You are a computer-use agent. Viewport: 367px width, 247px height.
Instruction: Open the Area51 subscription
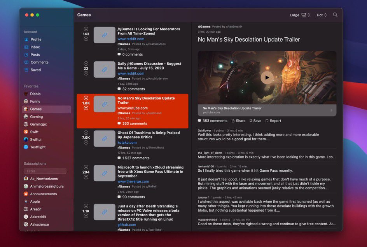[x=47, y=209]
